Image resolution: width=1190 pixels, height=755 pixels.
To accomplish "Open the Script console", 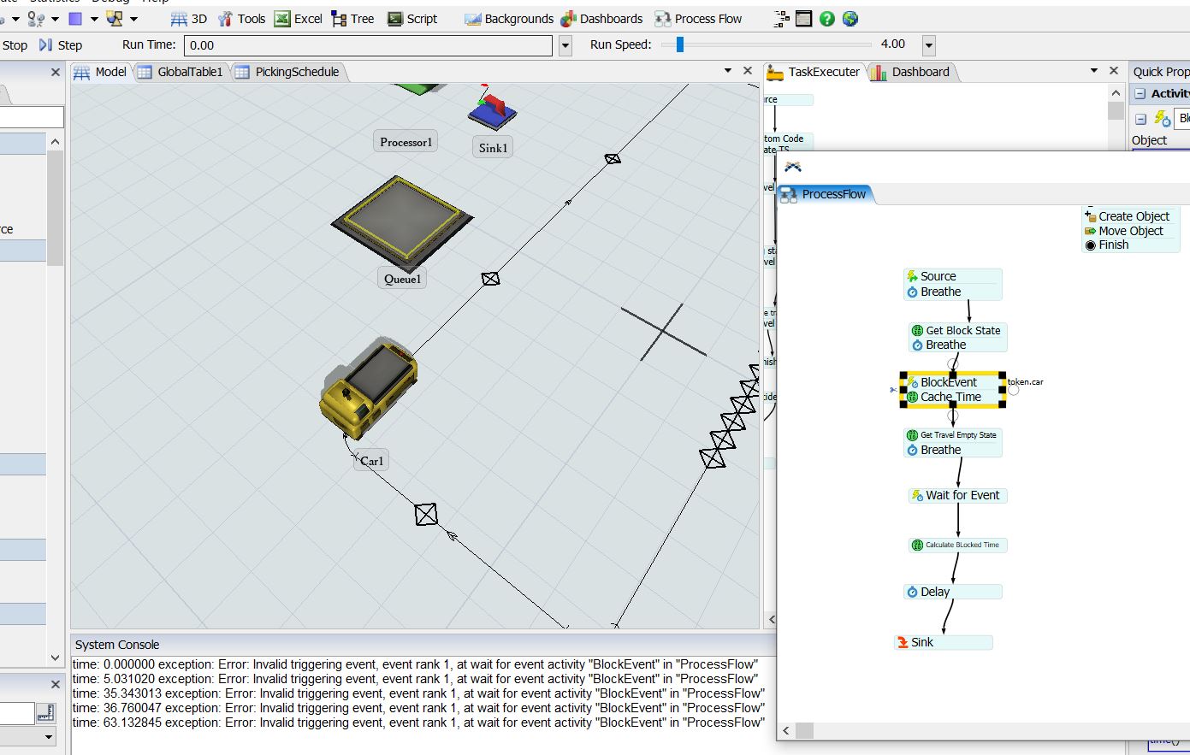I will pyautogui.click(x=412, y=19).
